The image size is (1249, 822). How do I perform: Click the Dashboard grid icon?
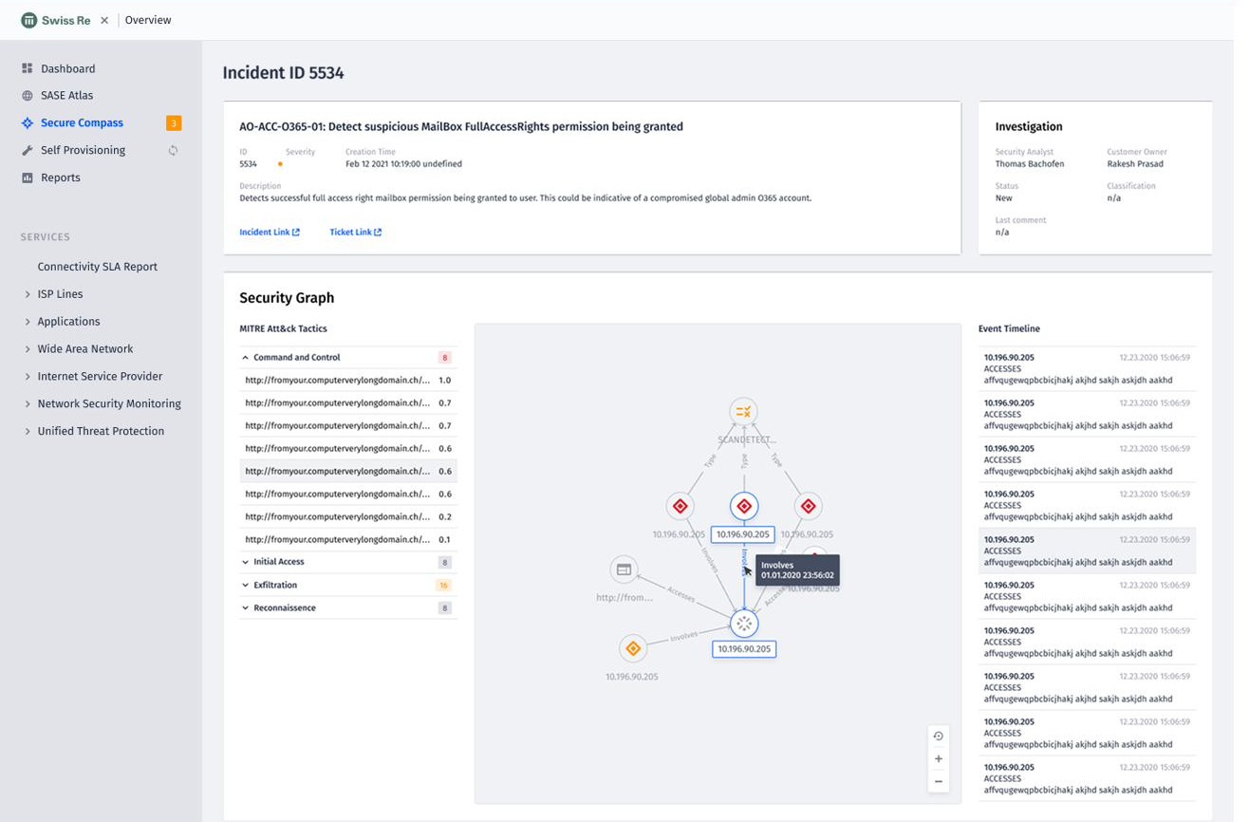pyautogui.click(x=28, y=68)
